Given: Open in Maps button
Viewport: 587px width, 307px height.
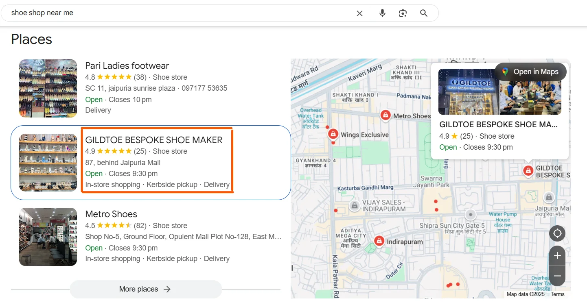Looking at the screenshot, I should (530, 72).
